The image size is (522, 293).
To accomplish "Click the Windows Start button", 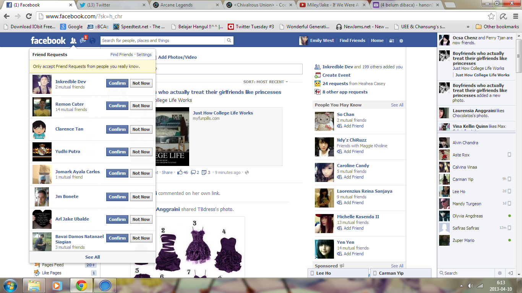I will (x=10, y=285).
